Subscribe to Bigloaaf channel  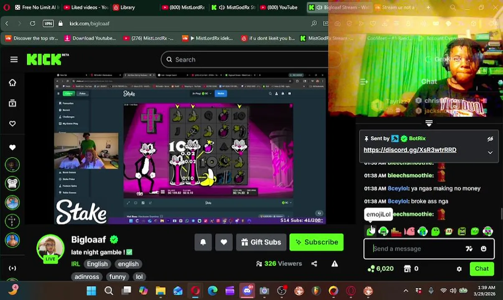point(317,242)
